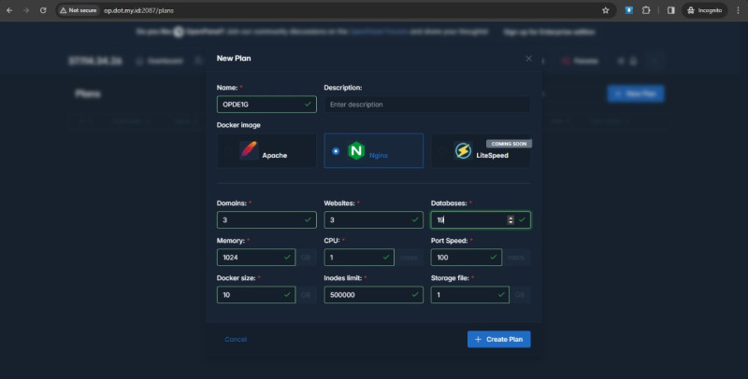The height and width of the screenshot is (379, 748).
Task: Click the LiteSpeed lightning bolt icon
Action: click(462, 150)
